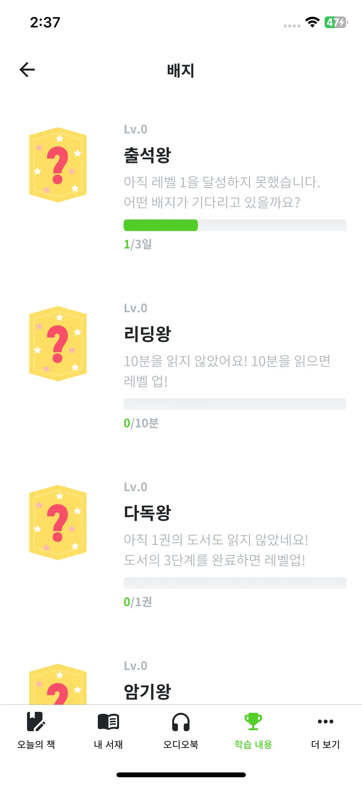The height and width of the screenshot is (785, 362).
Task: Tap the 다독왕 badge title
Action: tap(147, 513)
